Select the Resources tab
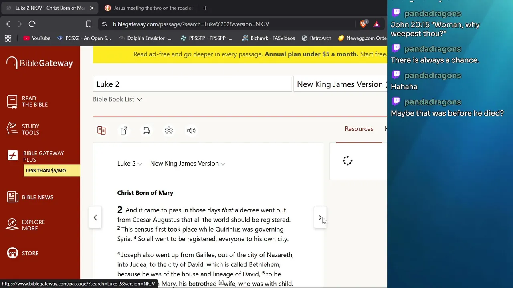 tap(359, 129)
